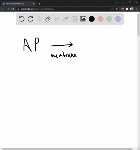Undo the last whiteboard stroke
The width and height of the screenshot is (140, 150).
coord(22,19)
